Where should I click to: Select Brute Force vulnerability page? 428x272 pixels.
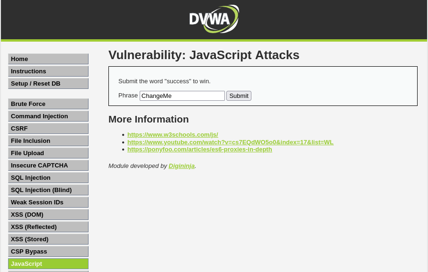[x=48, y=104]
